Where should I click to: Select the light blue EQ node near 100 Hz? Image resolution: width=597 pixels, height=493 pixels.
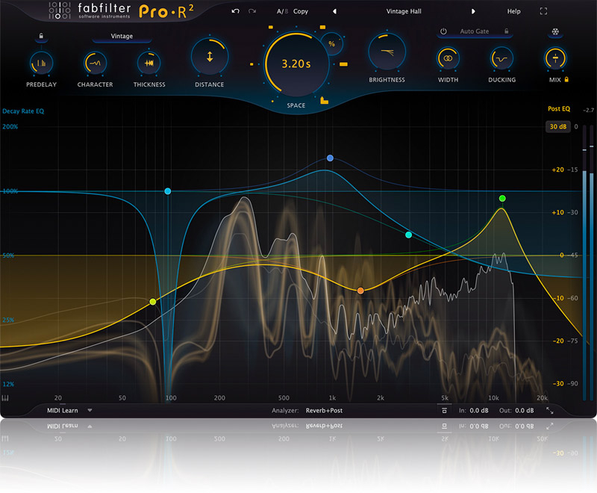(167, 191)
